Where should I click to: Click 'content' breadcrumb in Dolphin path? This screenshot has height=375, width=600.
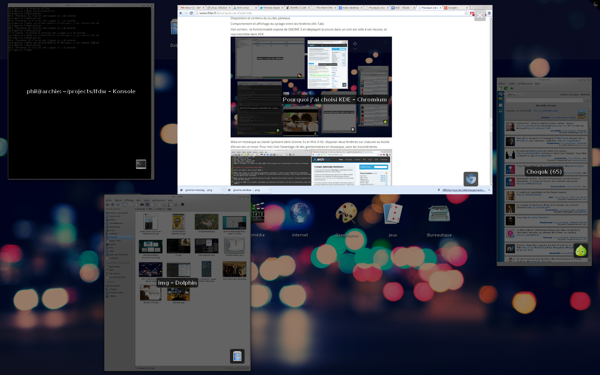point(159,209)
